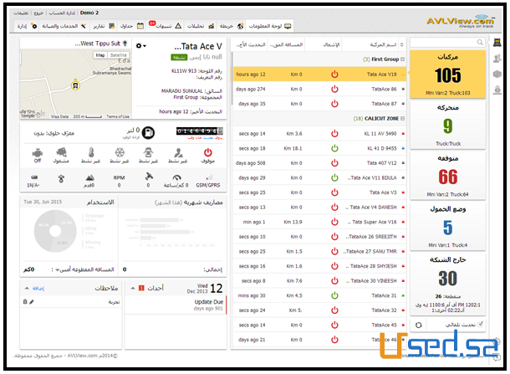Switch map to Satellite view
Screen dimensions: 510x374
119,55
